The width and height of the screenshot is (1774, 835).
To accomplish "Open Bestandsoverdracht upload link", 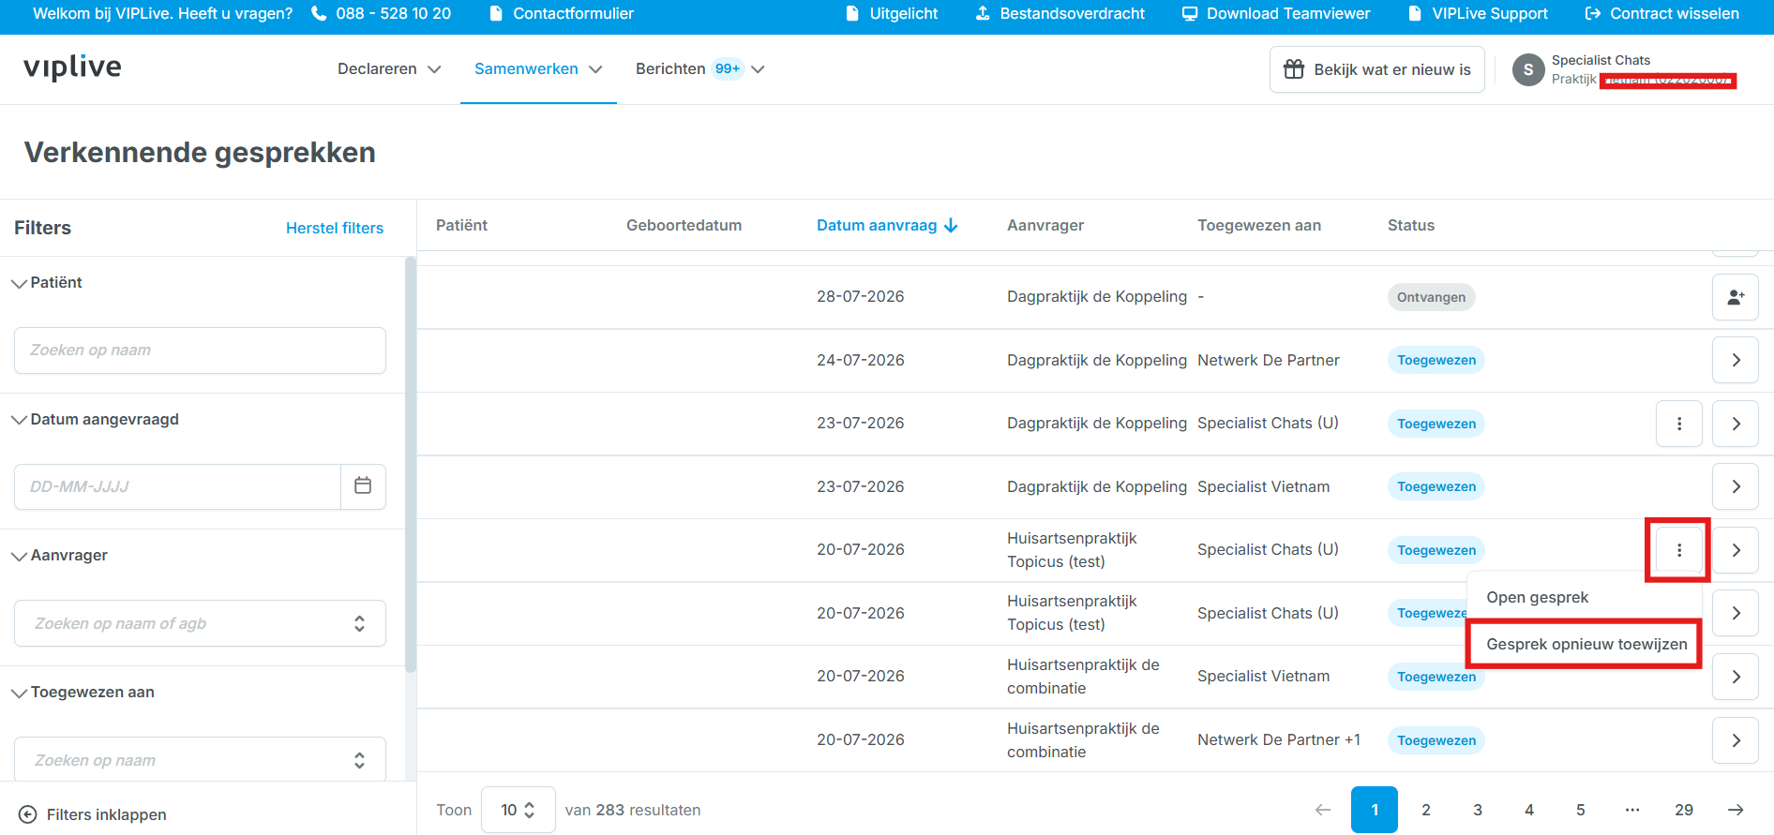I will click(1060, 13).
